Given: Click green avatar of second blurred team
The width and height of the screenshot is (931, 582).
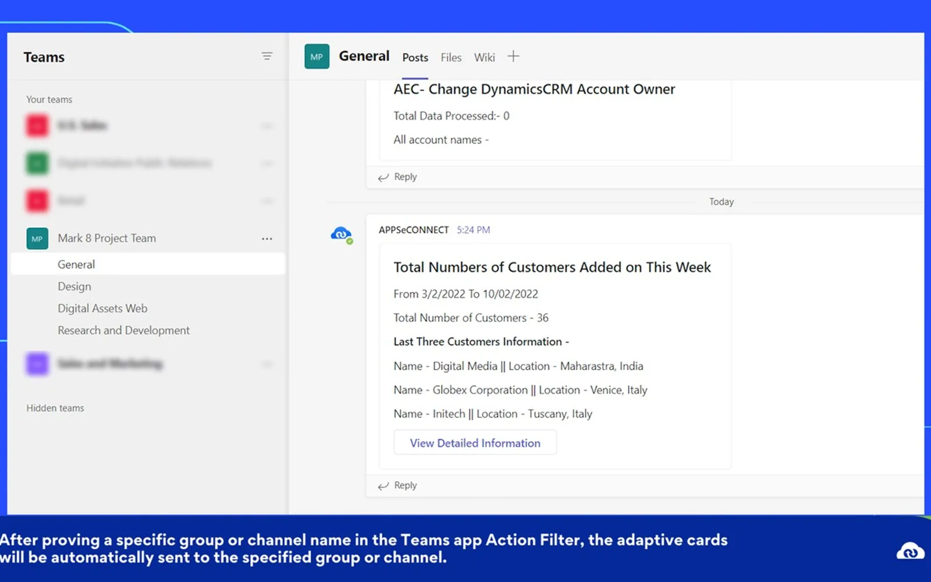Looking at the screenshot, I should tap(37, 164).
